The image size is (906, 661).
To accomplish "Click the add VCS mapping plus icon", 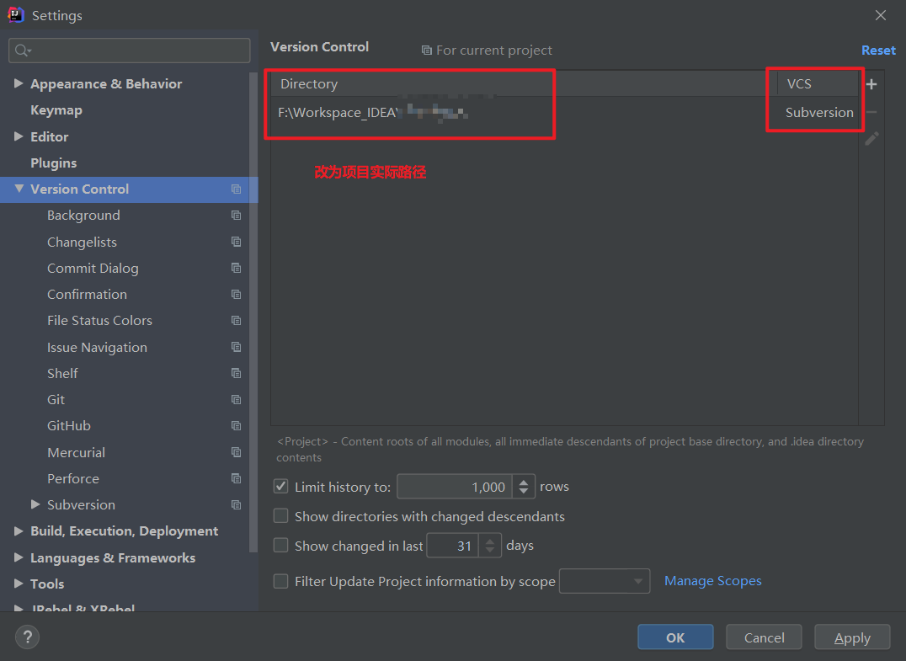I will coord(871,84).
